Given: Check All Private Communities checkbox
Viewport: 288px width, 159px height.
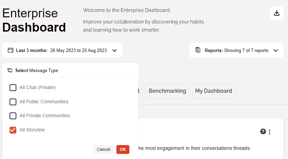Looking at the screenshot, I should tap(13, 116).
